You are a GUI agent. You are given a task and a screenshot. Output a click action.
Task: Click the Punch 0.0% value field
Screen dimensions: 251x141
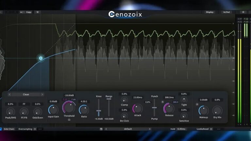(148, 102)
